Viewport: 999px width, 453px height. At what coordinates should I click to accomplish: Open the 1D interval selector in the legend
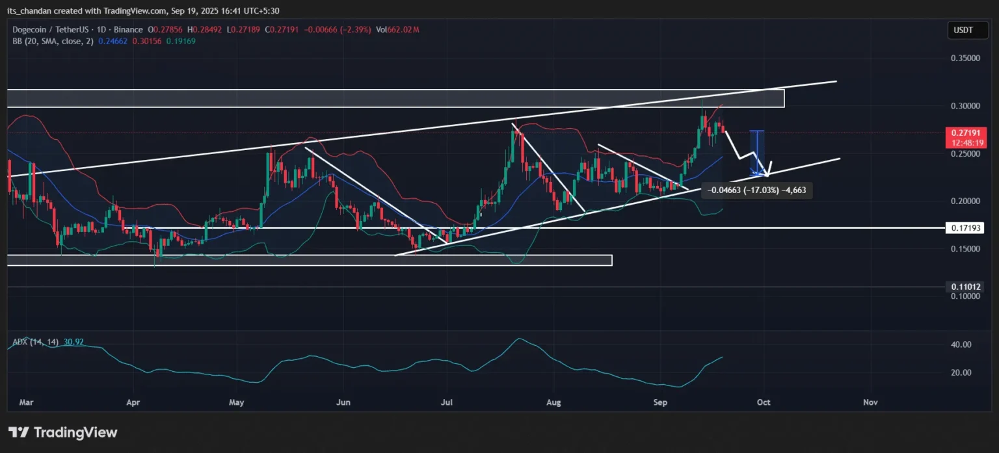(103, 29)
